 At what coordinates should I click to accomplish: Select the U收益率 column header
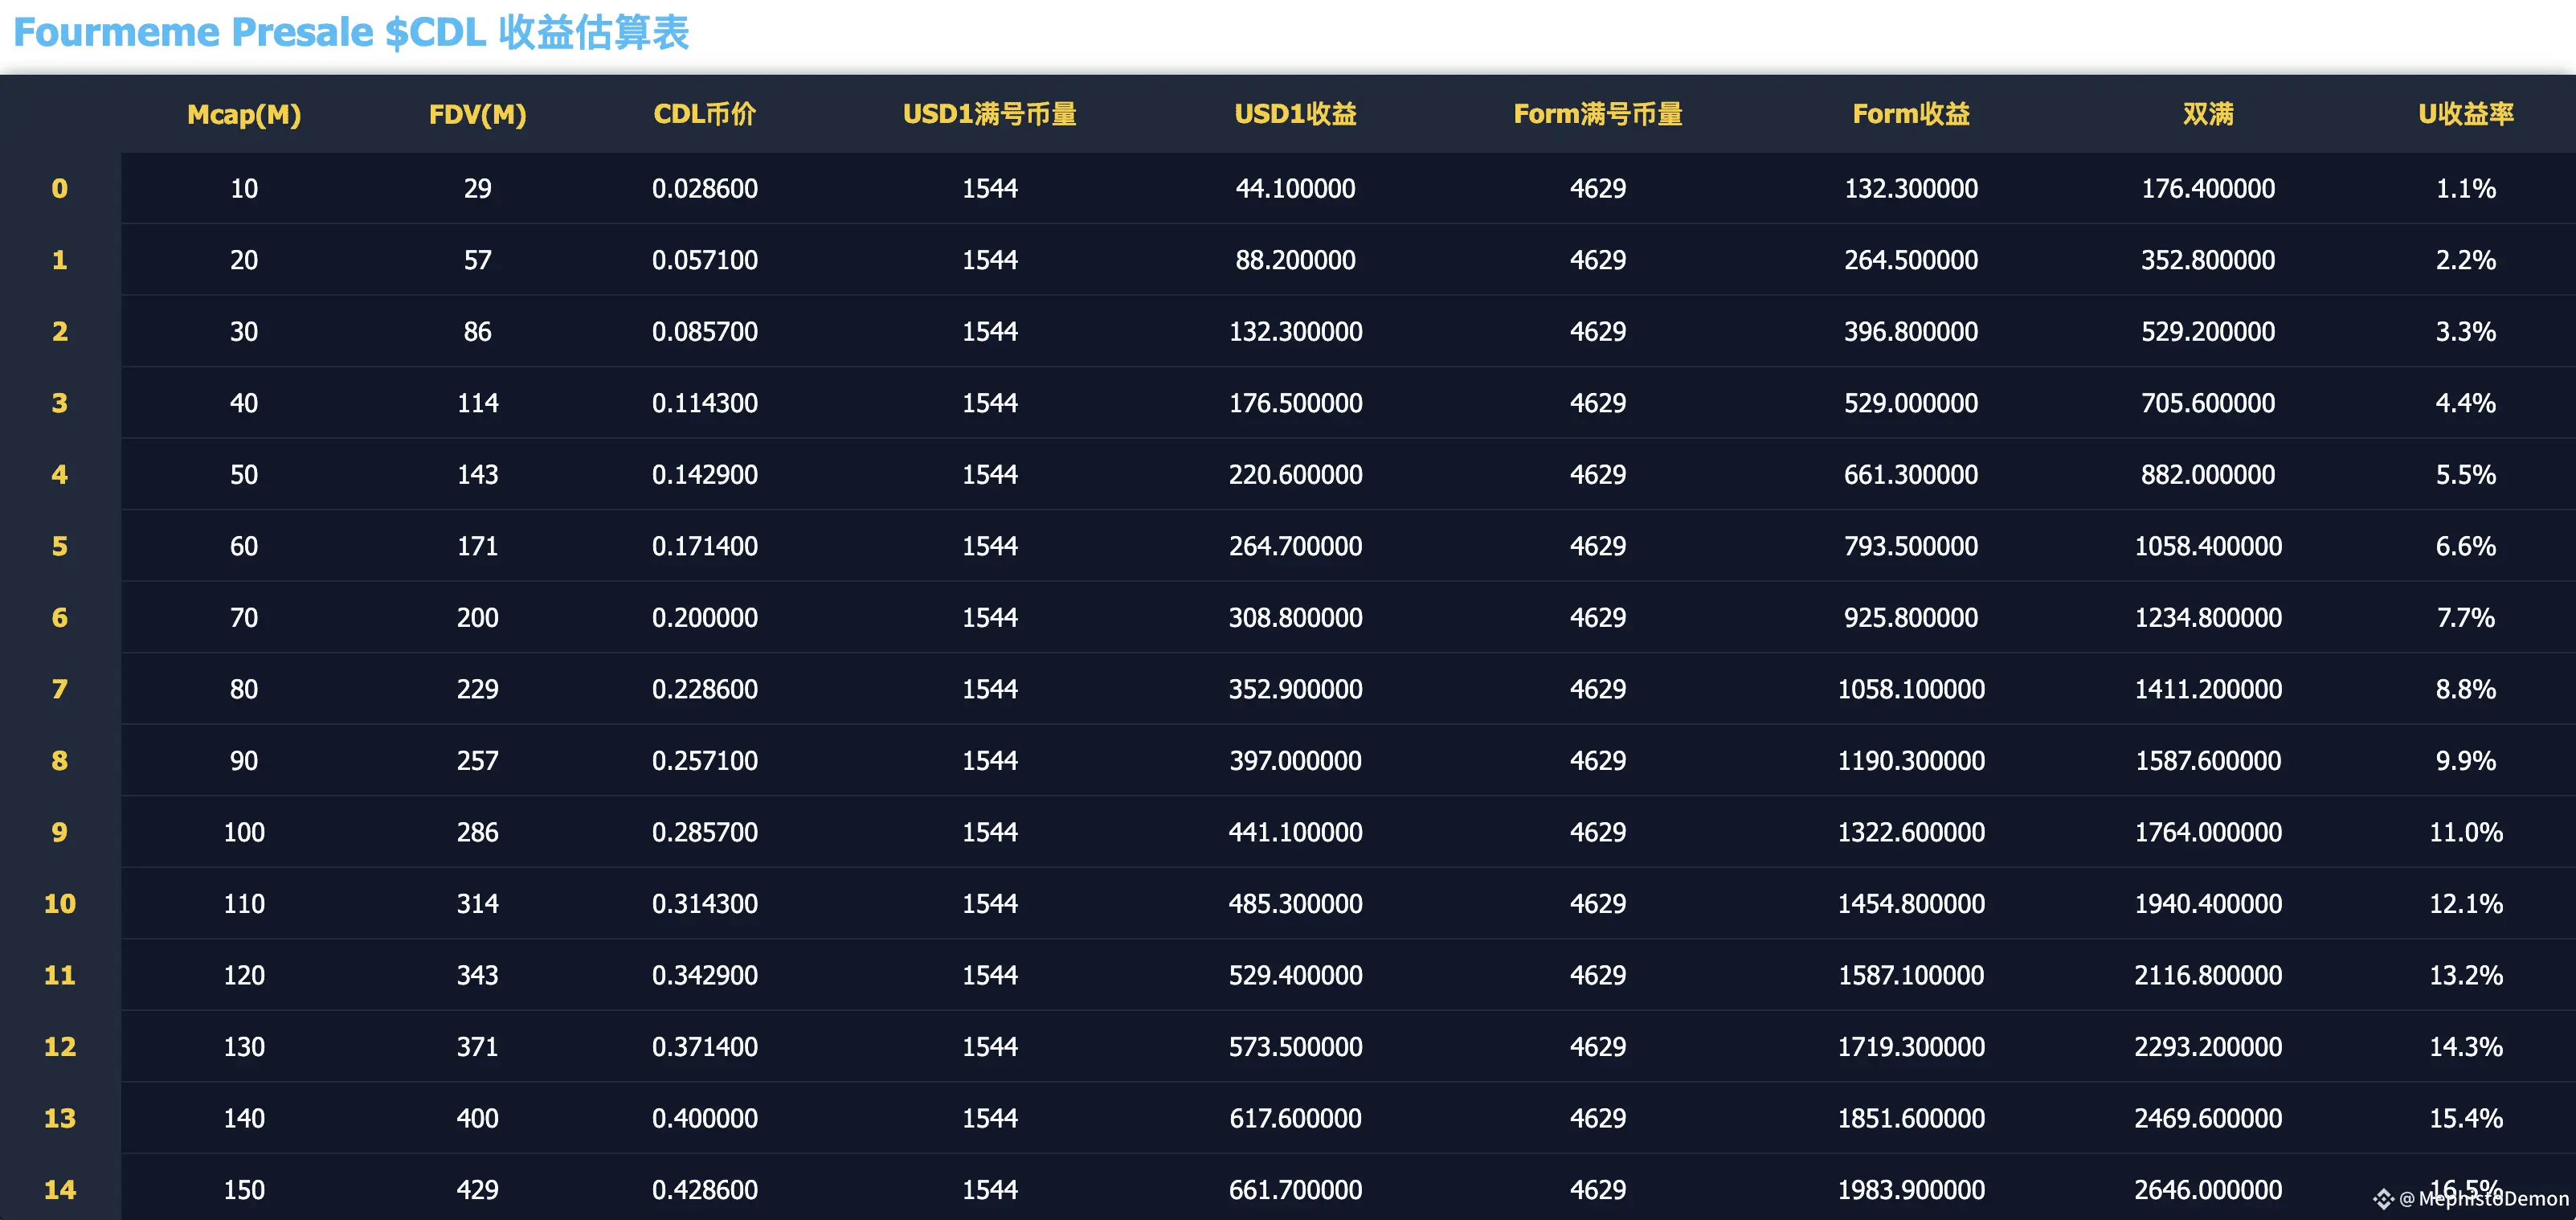[2466, 114]
